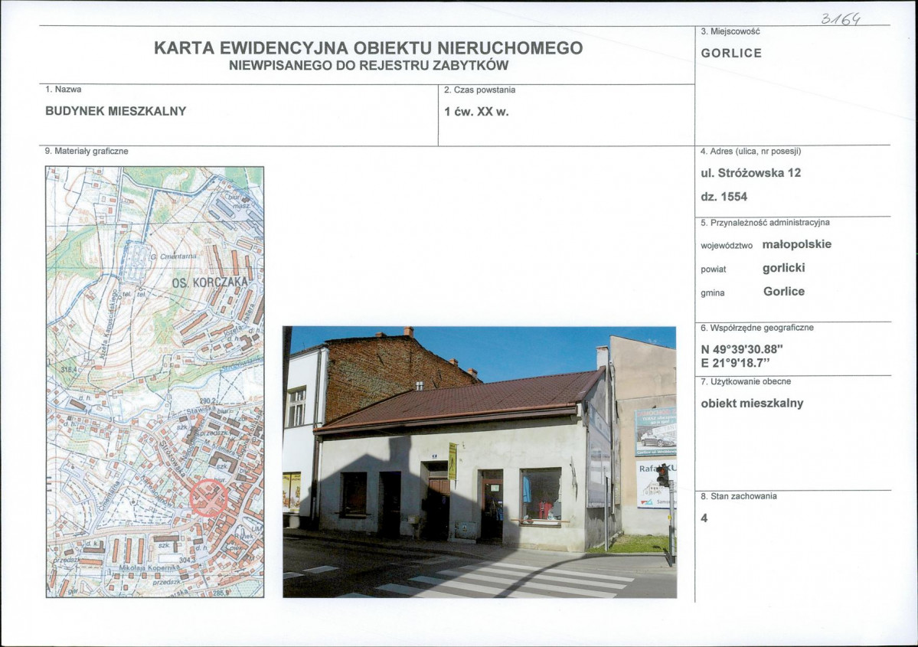Click the field label '1. Nazwa'
Screen dimensions: 918x647
pyautogui.click(x=64, y=90)
